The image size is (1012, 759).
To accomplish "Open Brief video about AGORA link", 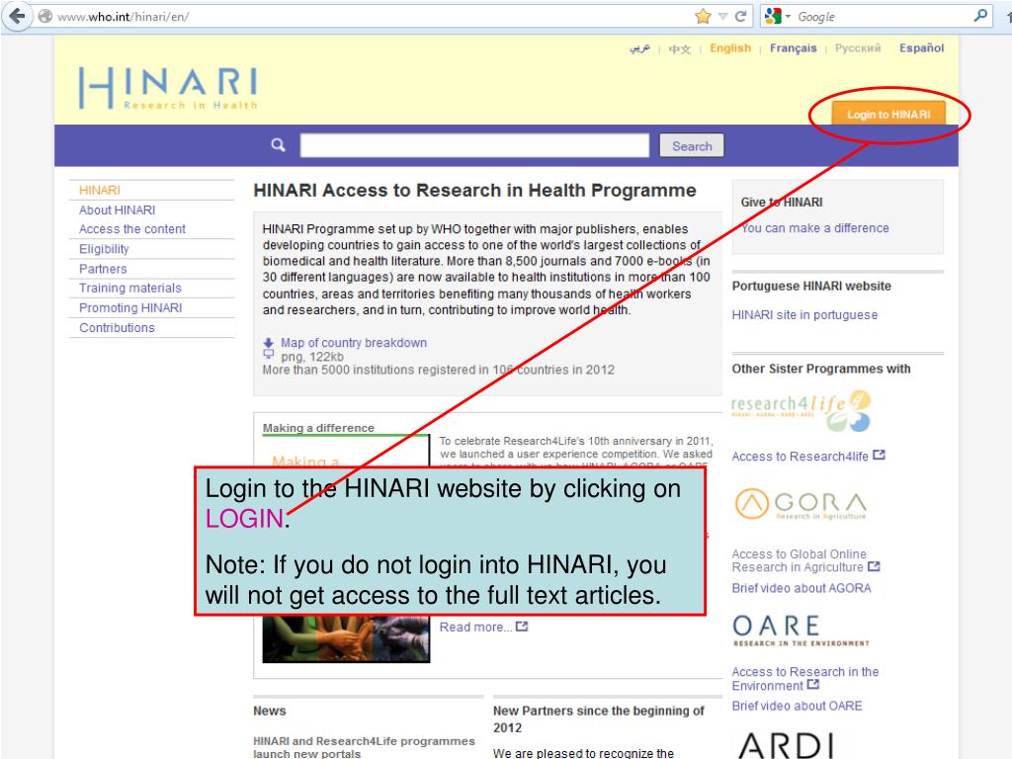I will pos(801,589).
